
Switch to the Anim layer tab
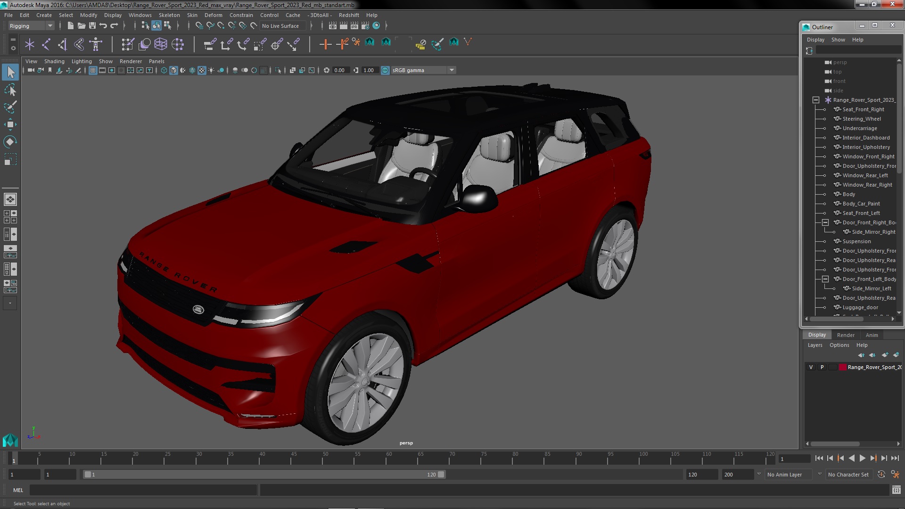[872, 335]
